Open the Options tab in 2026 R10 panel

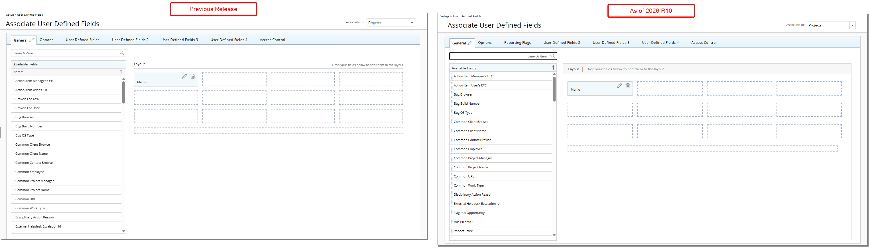coord(485,42)
